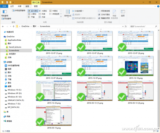Select 内容 content layout

[x=42, y=17]
